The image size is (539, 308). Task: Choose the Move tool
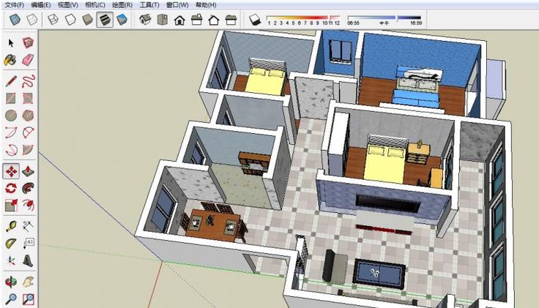tap(11, 171)
